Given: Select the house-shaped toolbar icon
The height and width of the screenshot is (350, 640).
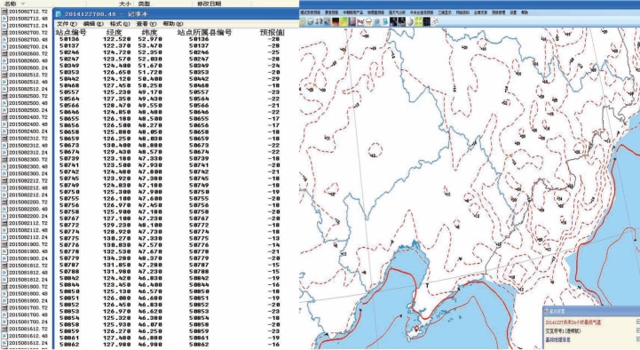Looking at the screenshot, I should (x=368, y=21).
